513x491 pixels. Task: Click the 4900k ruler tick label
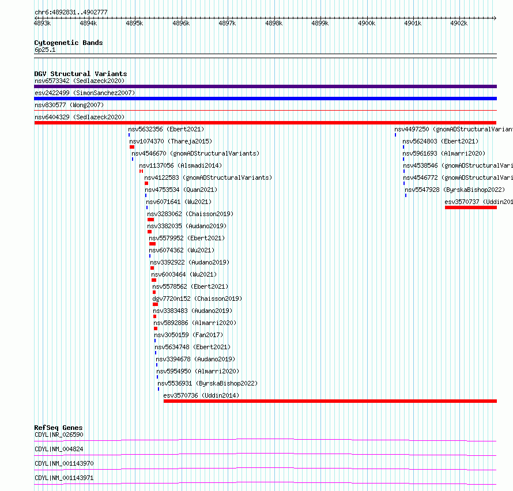click(367, 23)
